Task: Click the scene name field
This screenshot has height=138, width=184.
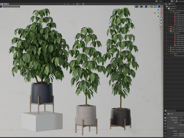Action: click(x=164, y=1)
